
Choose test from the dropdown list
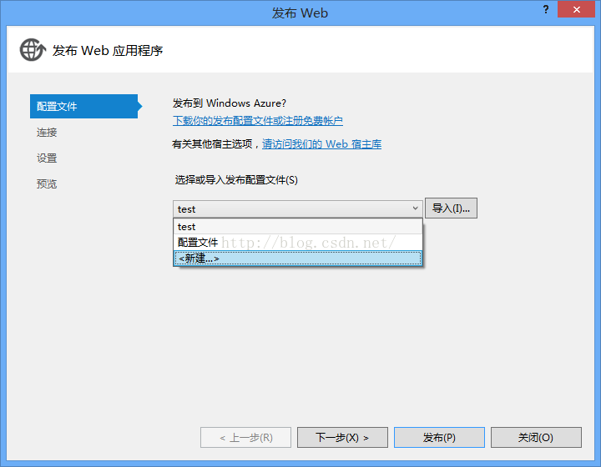[x=297, y=227]
